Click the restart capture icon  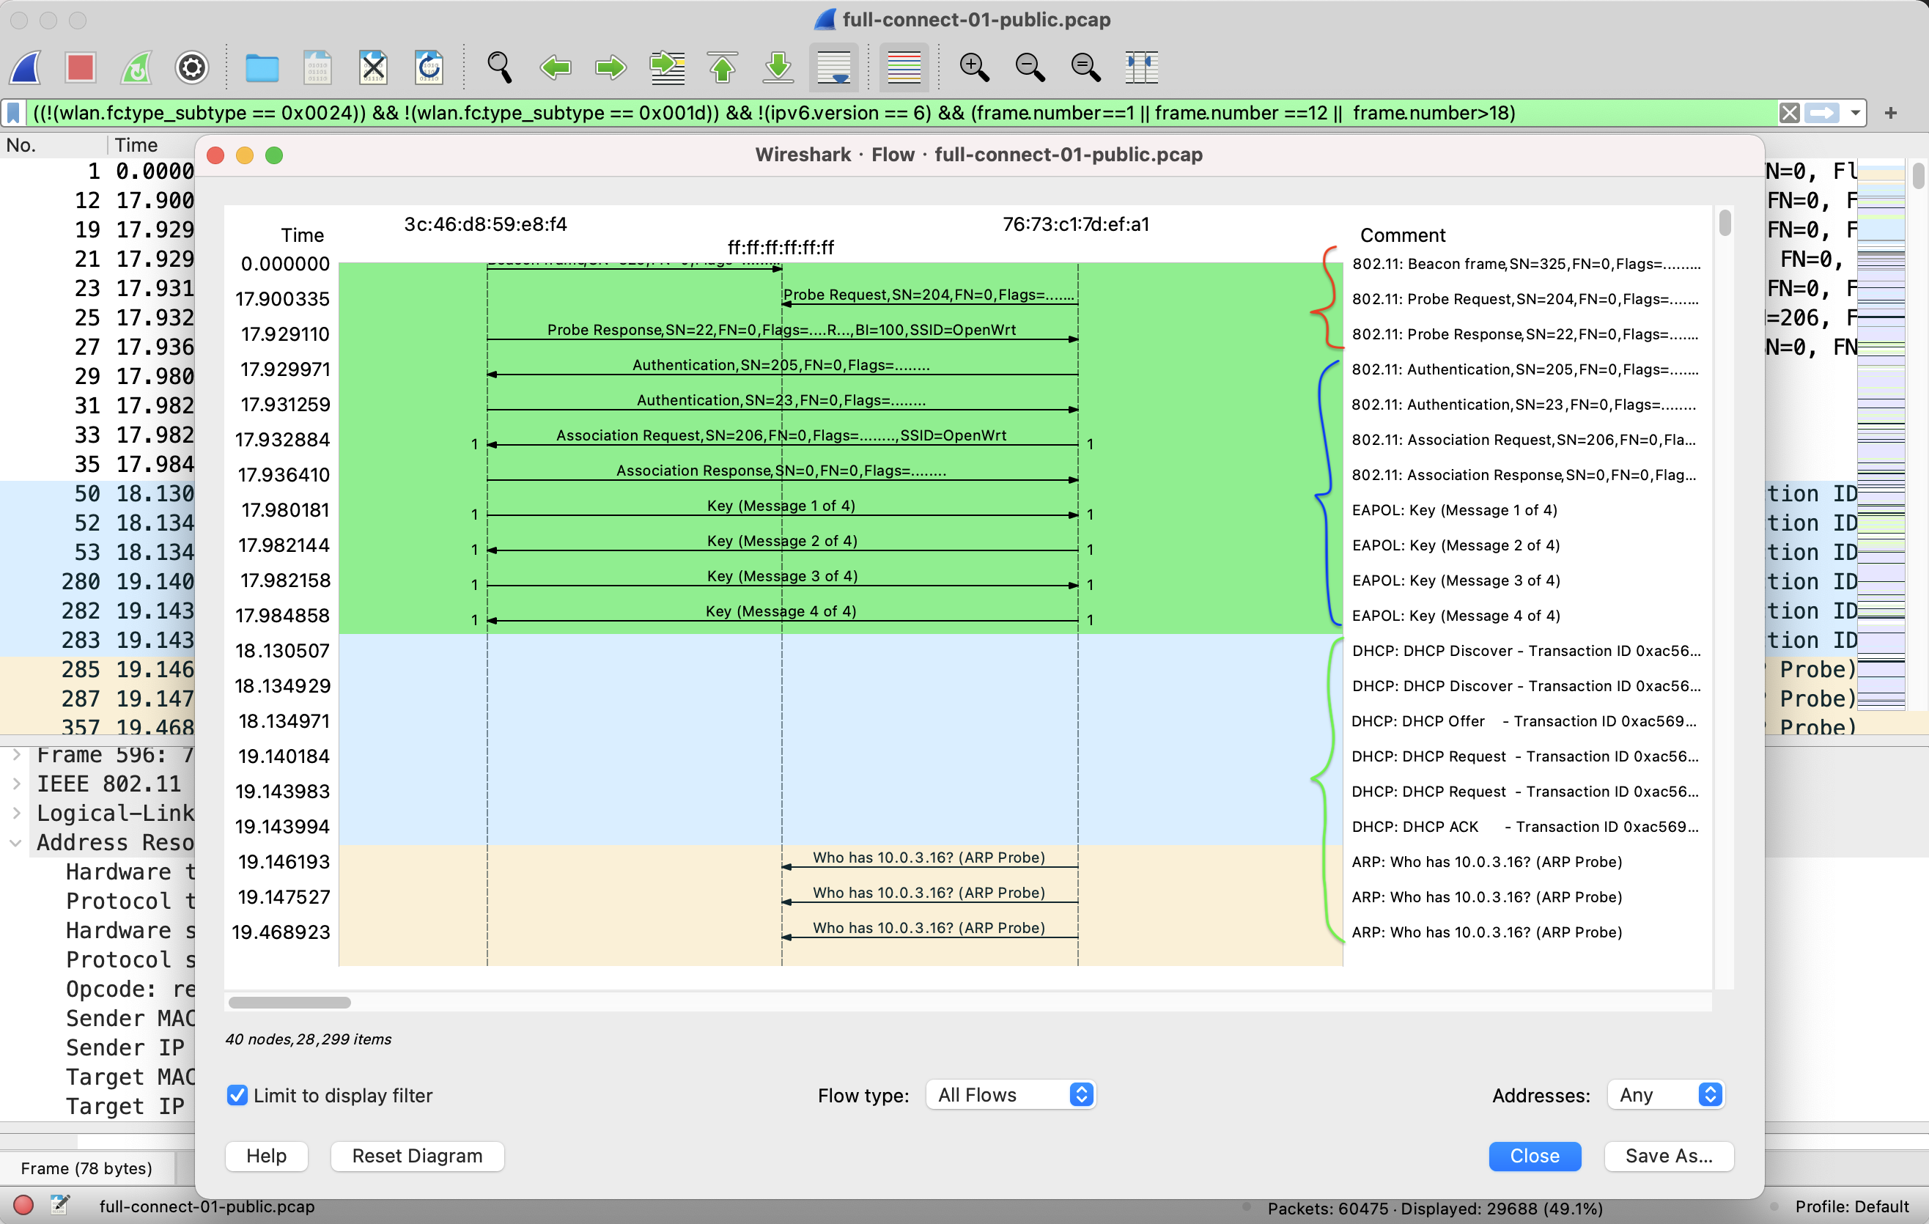[x=136, y=67]
